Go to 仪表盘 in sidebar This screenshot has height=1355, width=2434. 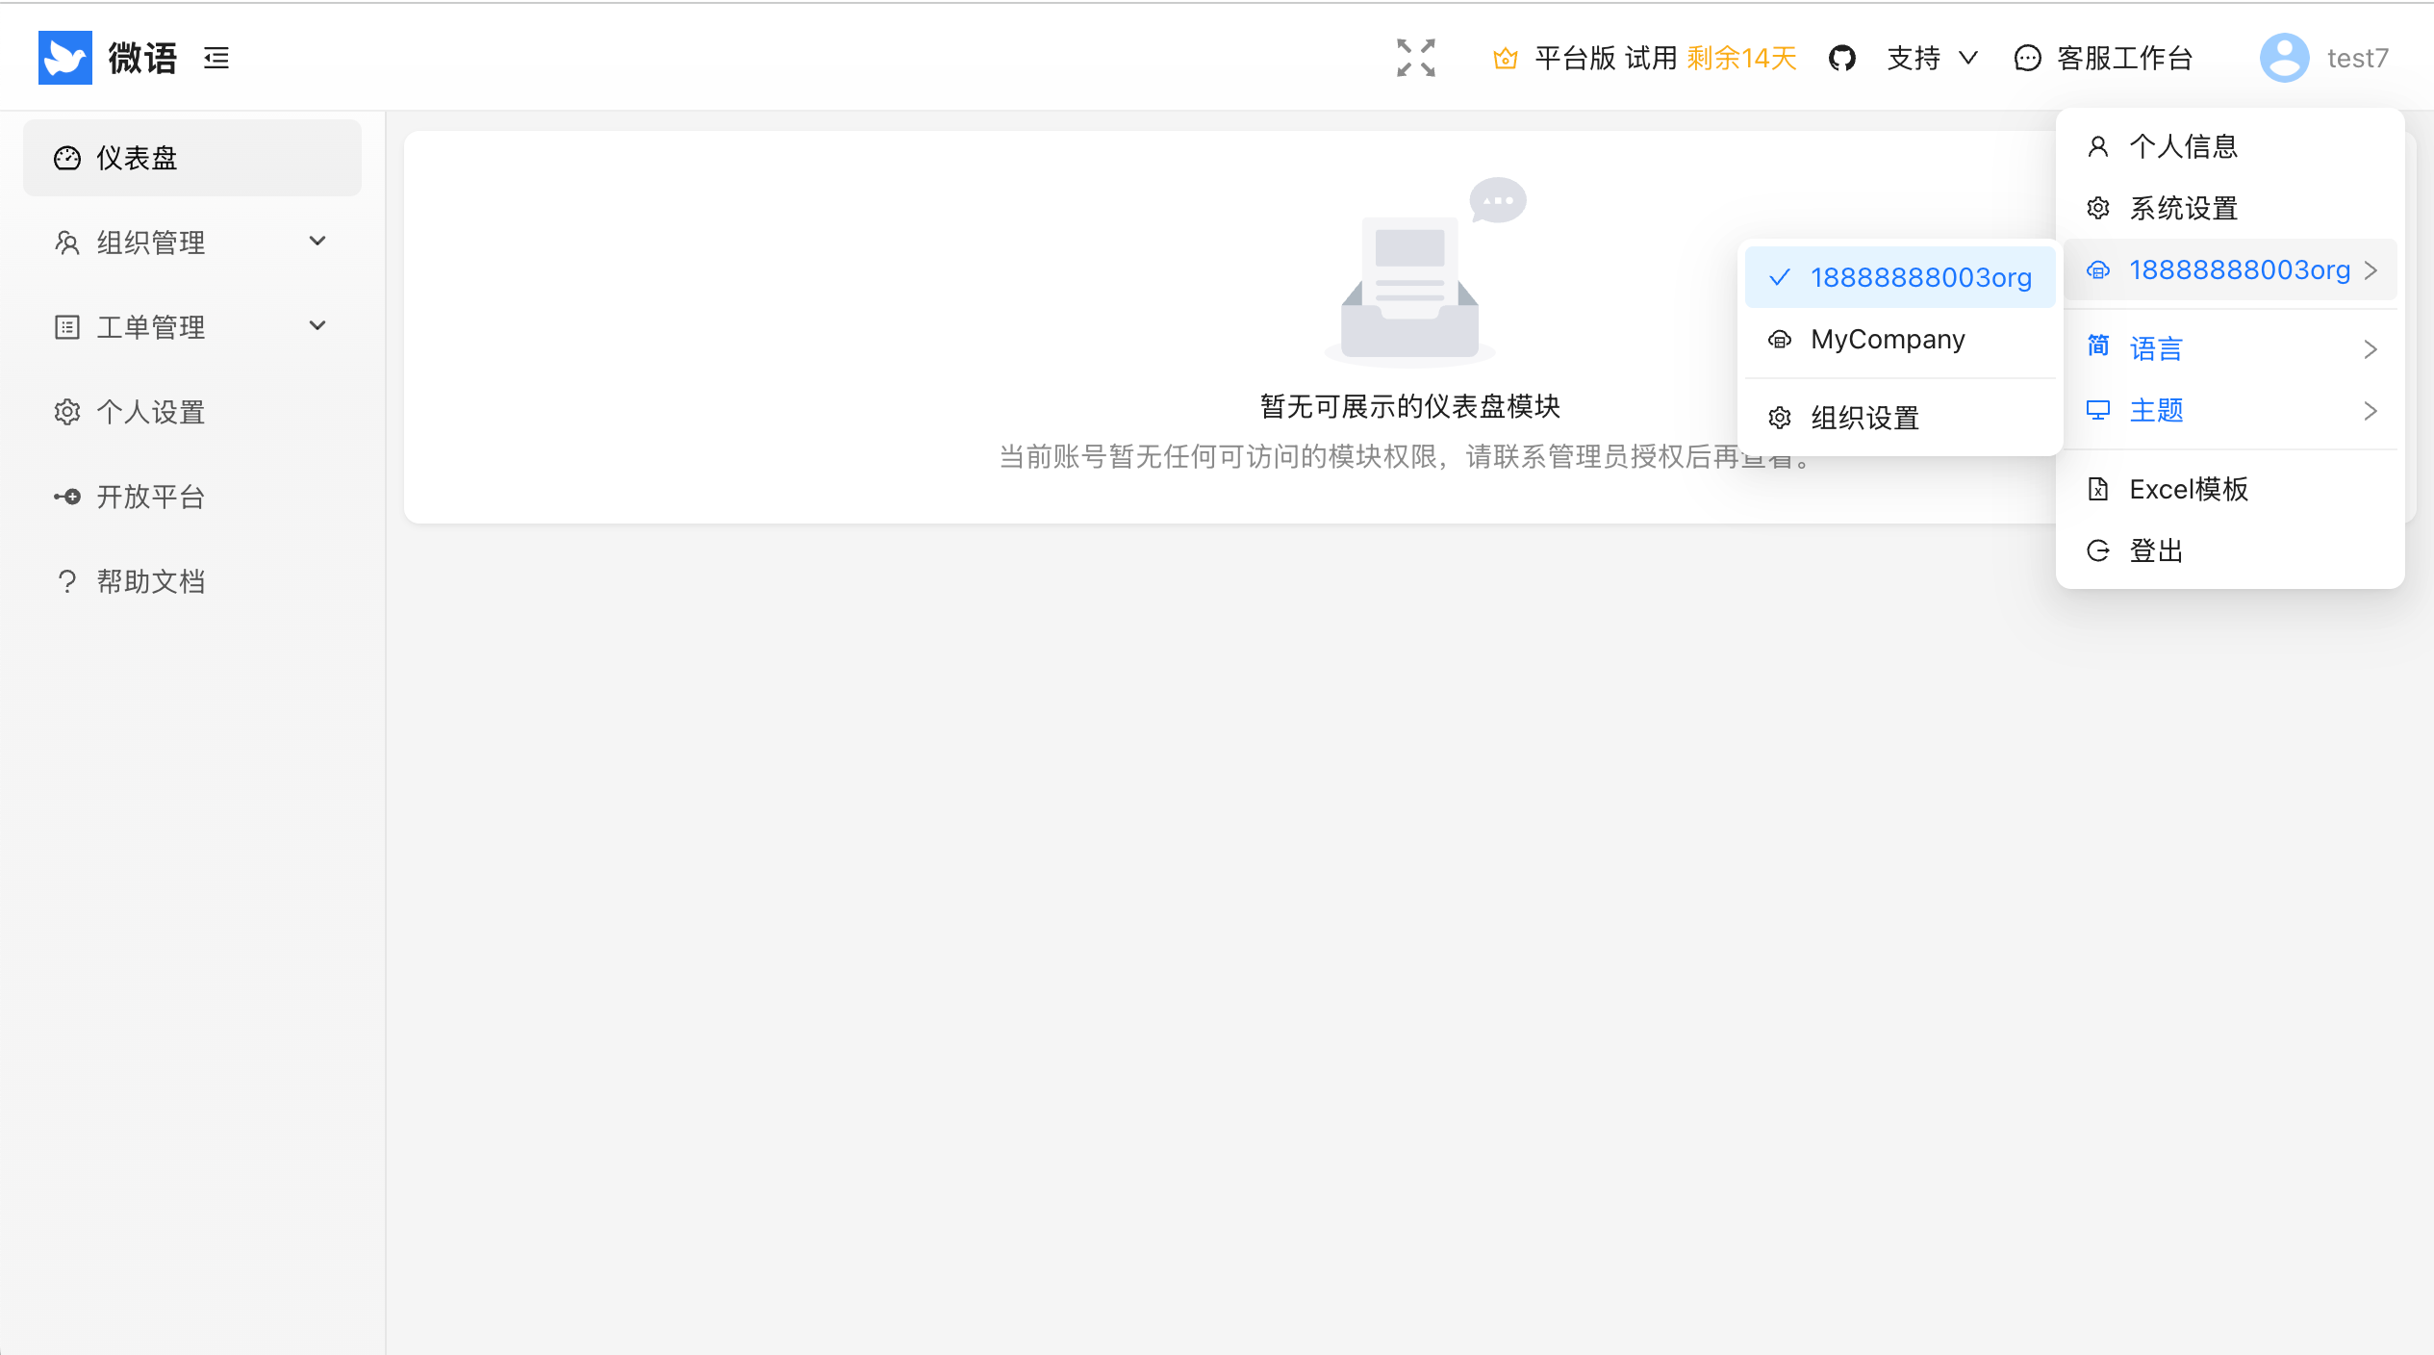pyautogui.click(x=192, y=158)
